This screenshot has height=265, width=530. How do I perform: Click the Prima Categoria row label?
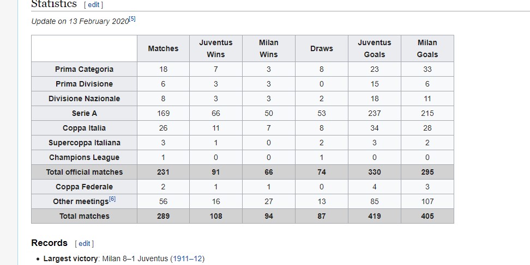point(84,69)
